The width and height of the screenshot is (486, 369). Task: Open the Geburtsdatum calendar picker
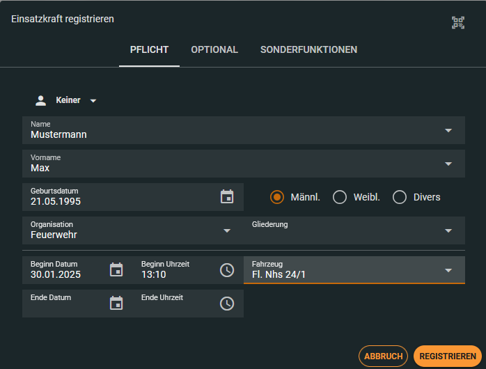(x=227, y=197)
